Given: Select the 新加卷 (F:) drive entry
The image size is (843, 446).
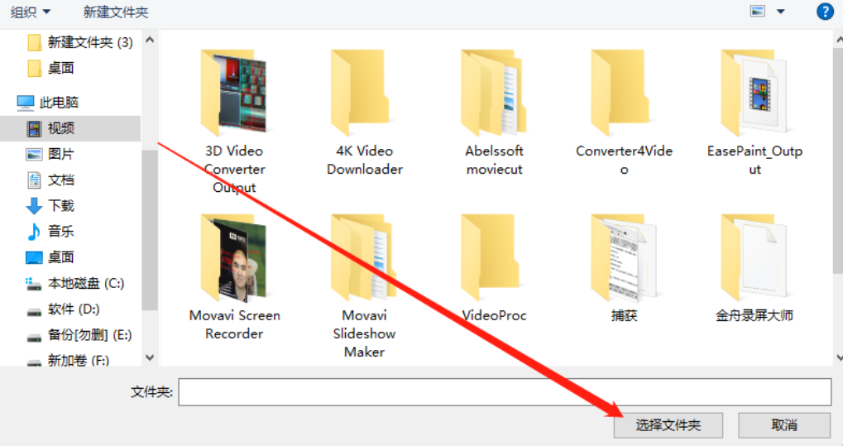Looking at the screenshot, I should 70,360.
